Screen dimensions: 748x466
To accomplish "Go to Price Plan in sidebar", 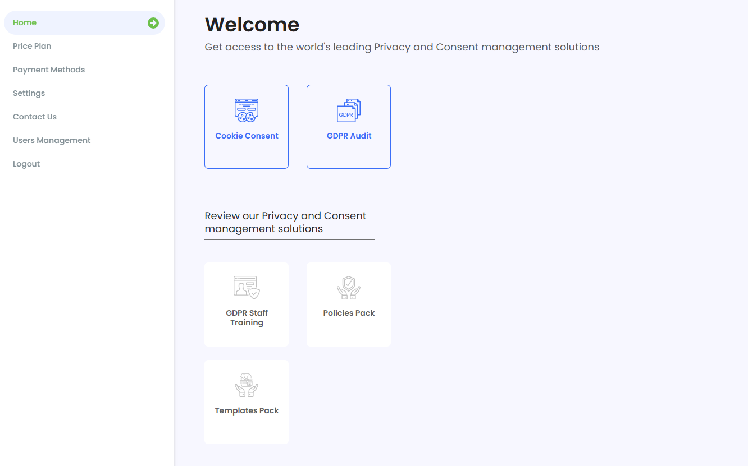I will pos(32,47).
